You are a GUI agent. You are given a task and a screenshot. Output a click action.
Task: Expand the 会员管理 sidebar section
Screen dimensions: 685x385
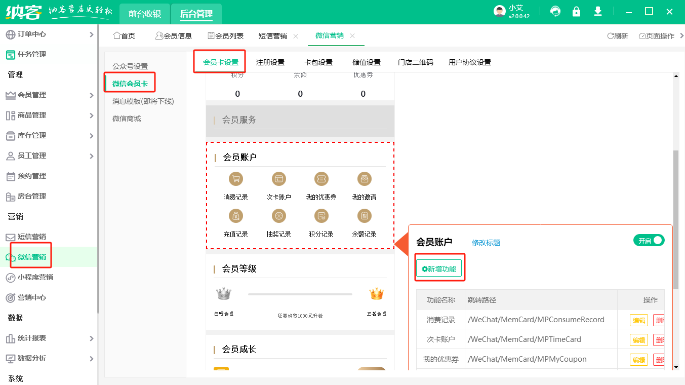tap(49, 95)
